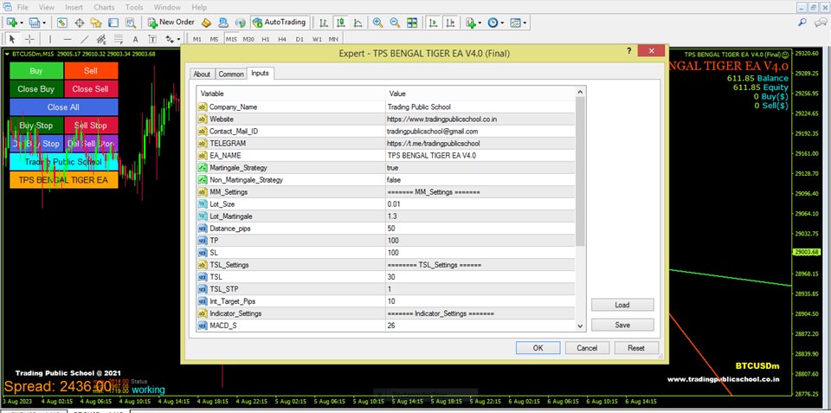
Task: Expand the new chart dropdown arrow
Action: point(22,22)
